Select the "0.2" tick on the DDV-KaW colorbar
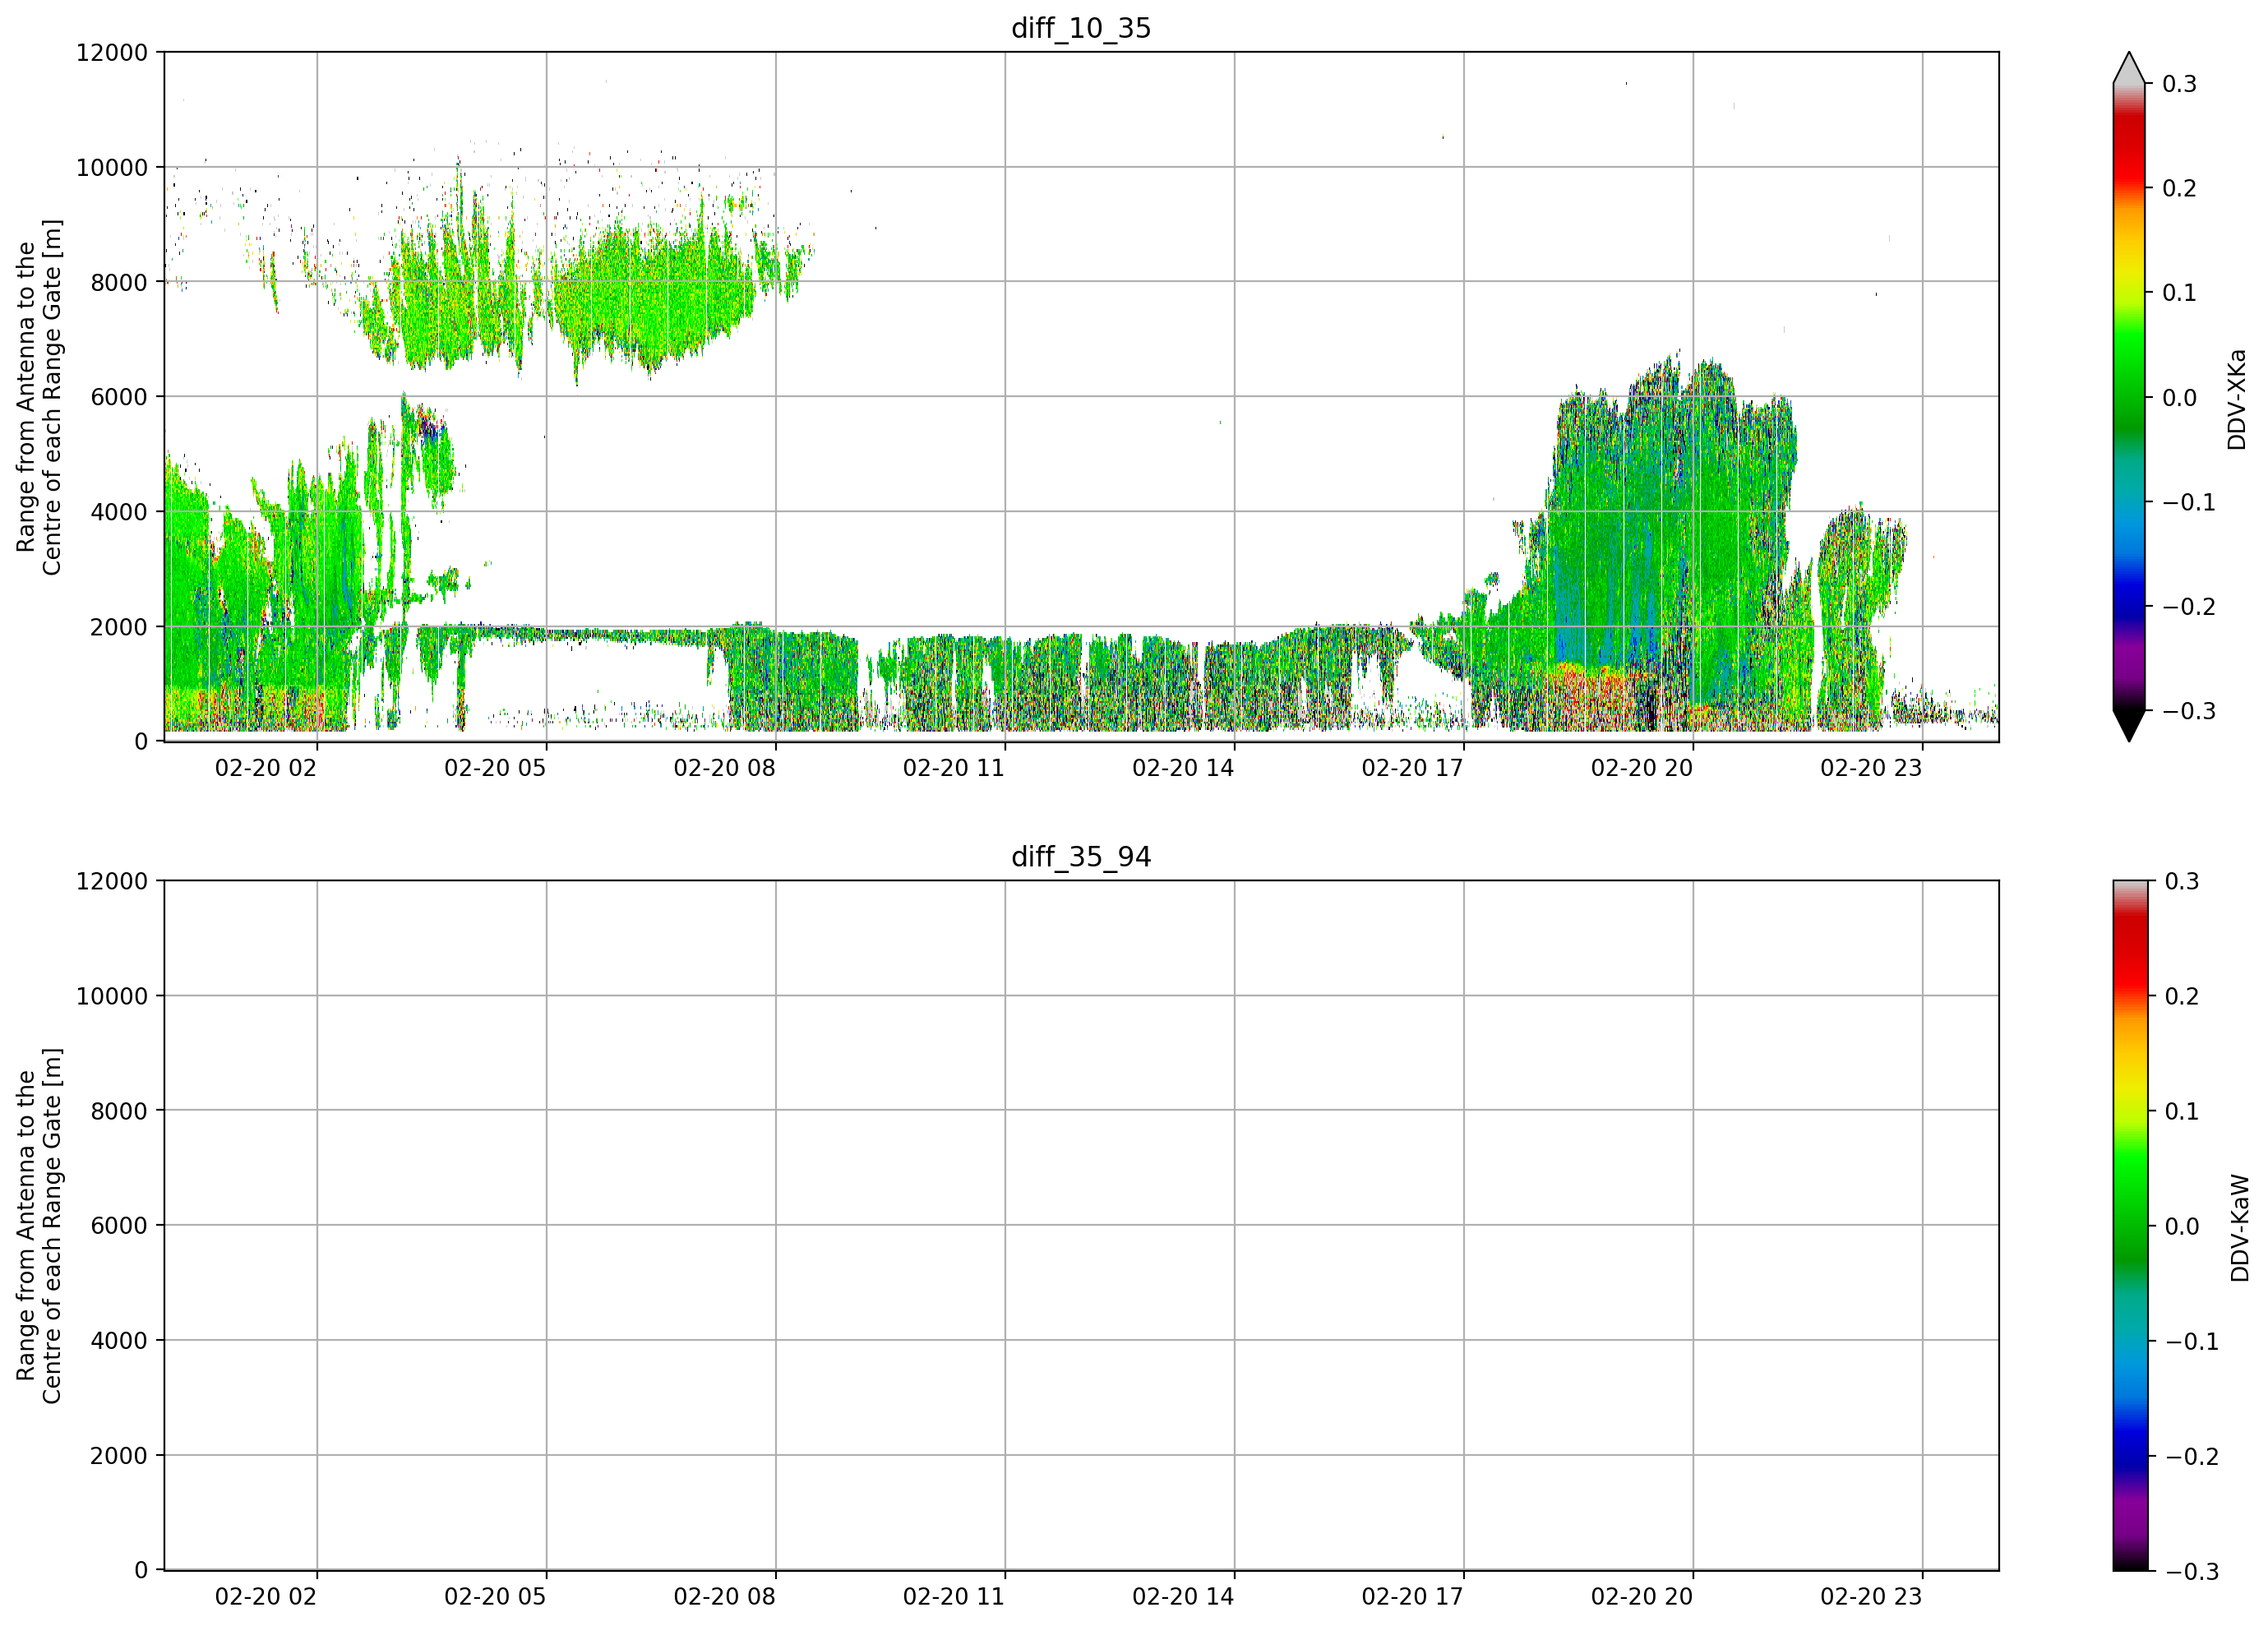This screenshot has width=2268, height=1626. click(2182, 997)
